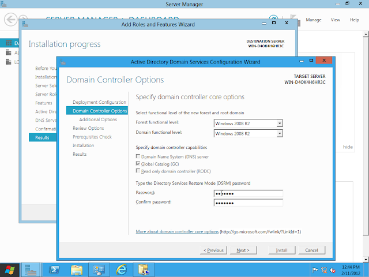Open Server Manager from the taskbar
369x277 pixels.
click(31, 270)
